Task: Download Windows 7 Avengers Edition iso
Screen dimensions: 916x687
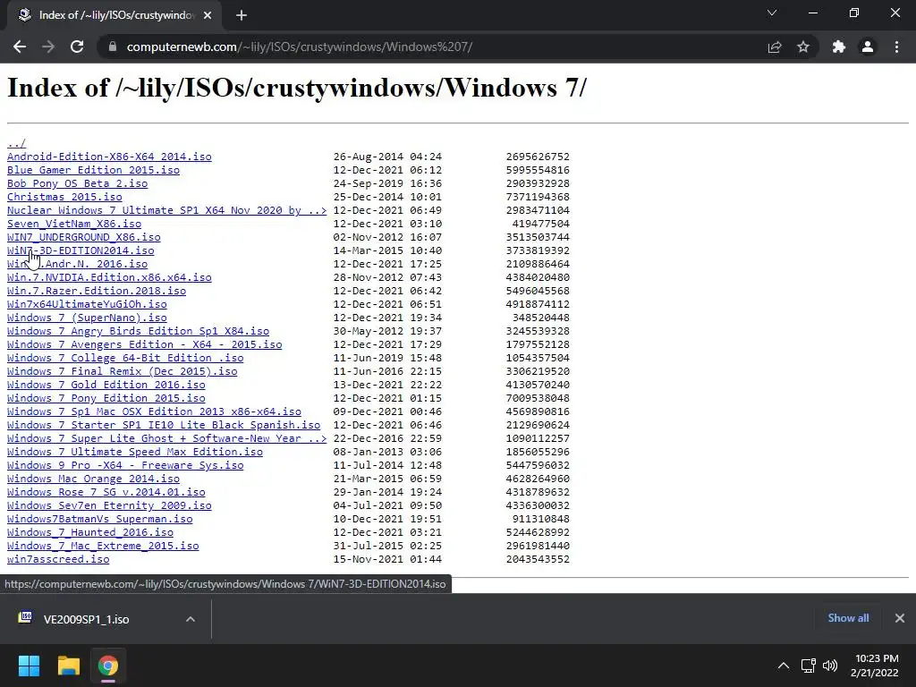Action: pos(144,344)
